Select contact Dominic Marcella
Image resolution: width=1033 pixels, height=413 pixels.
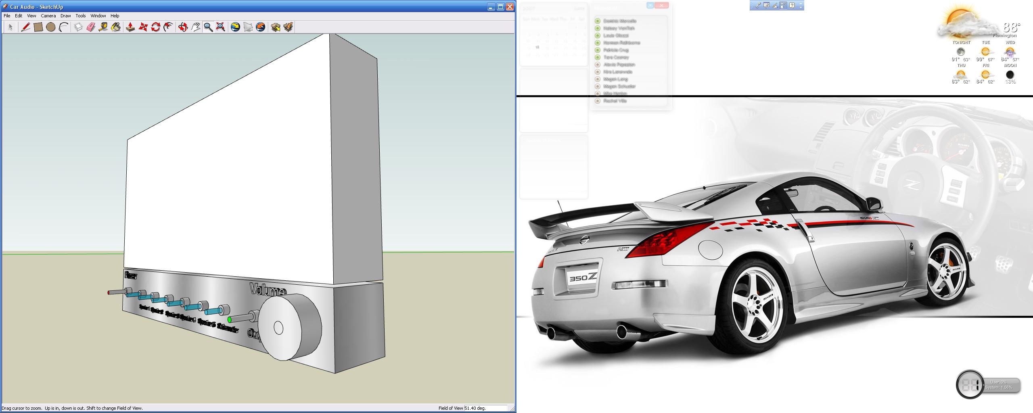click(x=620, y=21)
